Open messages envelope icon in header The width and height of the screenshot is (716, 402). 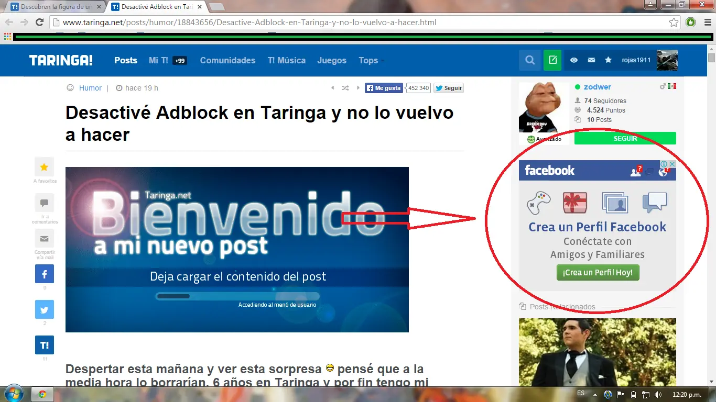tap(591, 60)
